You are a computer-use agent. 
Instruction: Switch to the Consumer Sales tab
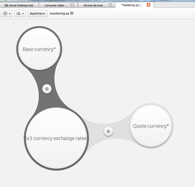pyautogui.click(x=56, y=5)
